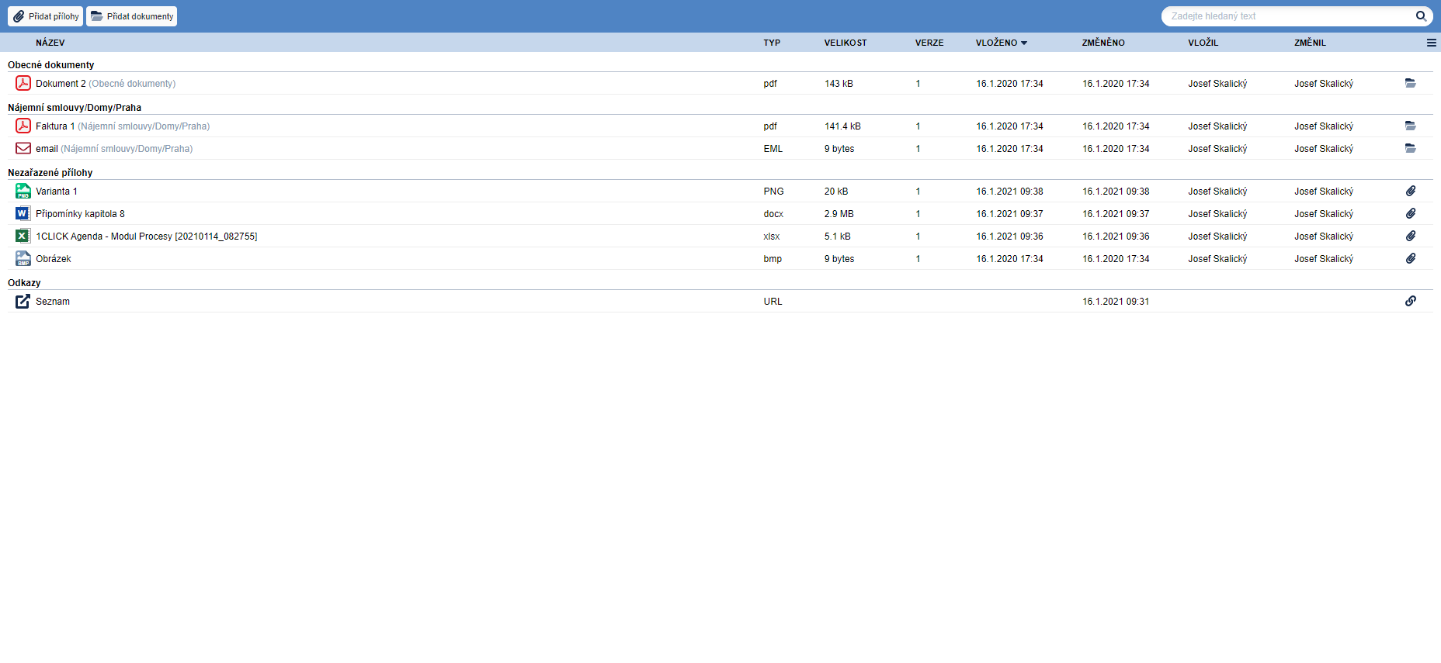Image resolution: width=1441 pixels, height=663 pixels.
Task: Click the PNG icon of Varianta 1
Action: tap(23, 191)
